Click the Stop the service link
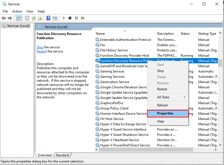Image resolution: width=224 pixels, height=165 pixels. (x=40, y=47)
